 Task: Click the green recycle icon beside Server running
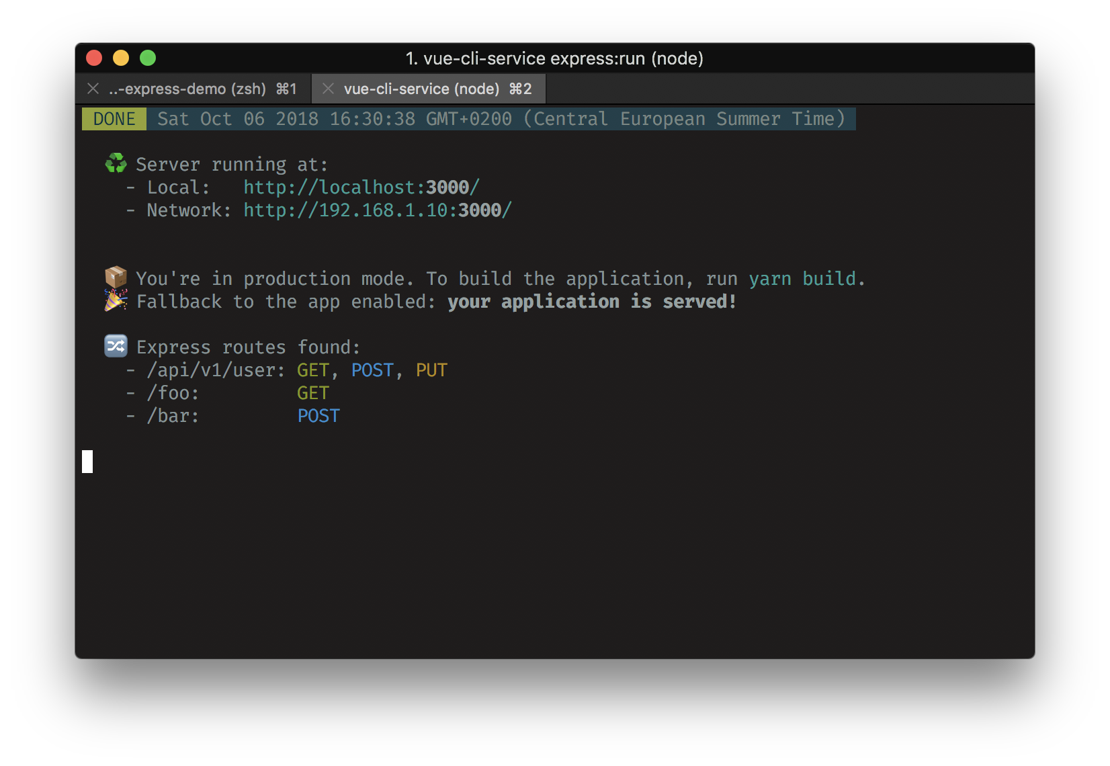click(116, 163)
